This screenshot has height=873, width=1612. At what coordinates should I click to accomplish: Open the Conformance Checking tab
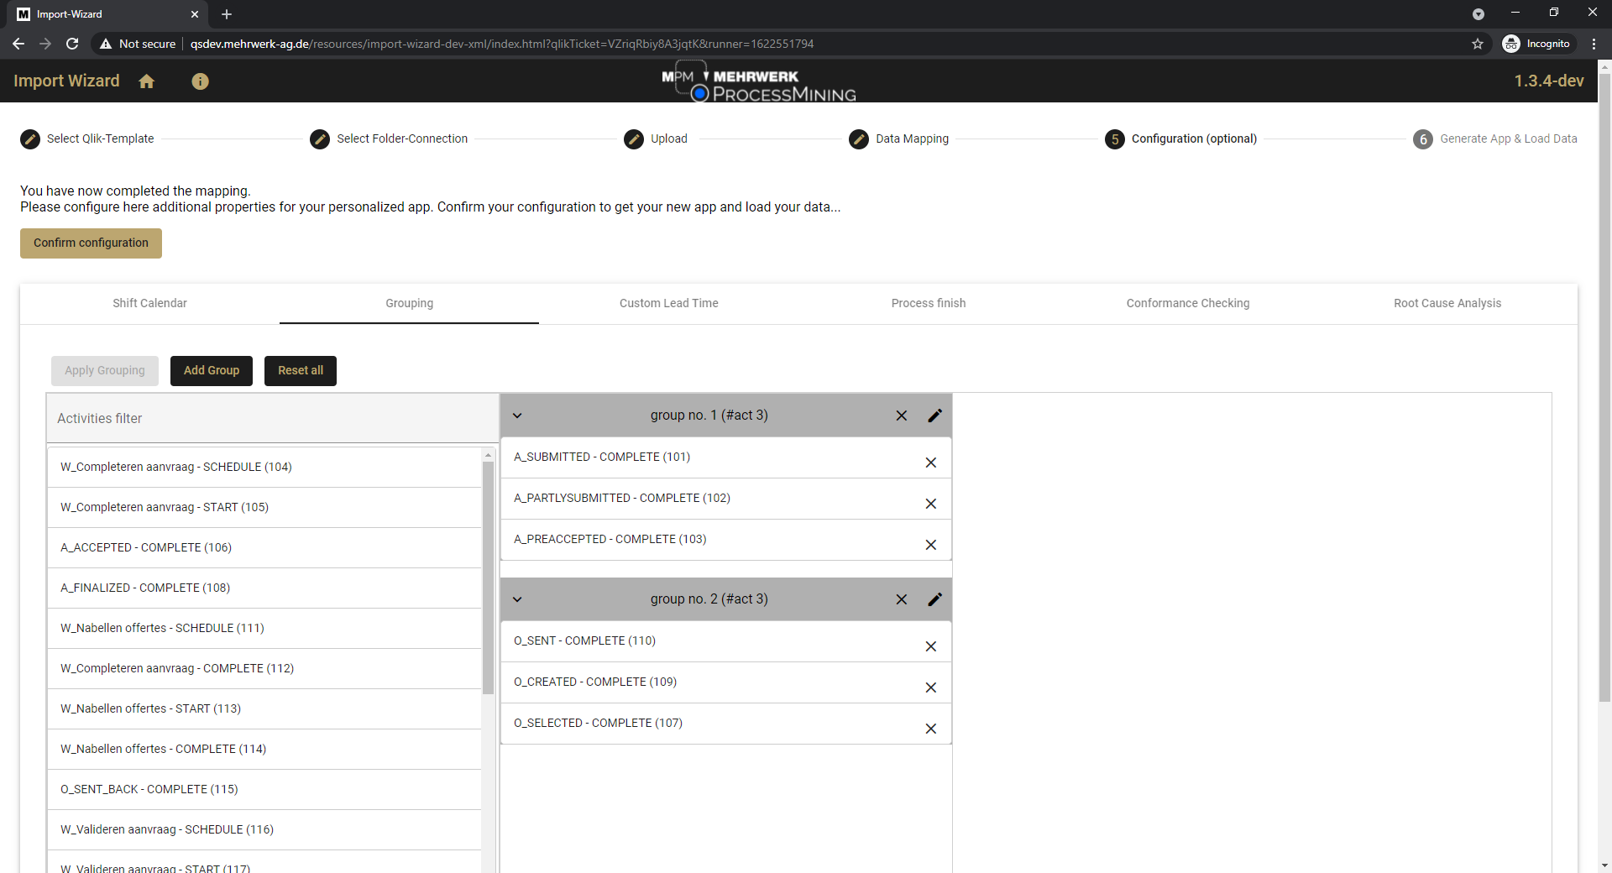click(1188, 303)
